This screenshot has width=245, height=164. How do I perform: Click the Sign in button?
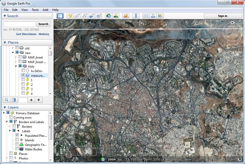pyautogui.click(x=223, y=16)
